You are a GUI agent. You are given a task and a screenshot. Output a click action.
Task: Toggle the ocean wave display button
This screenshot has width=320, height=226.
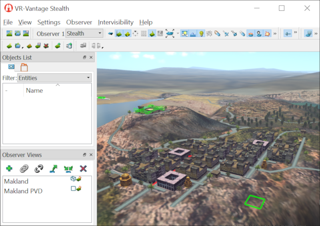pos(193,34)
